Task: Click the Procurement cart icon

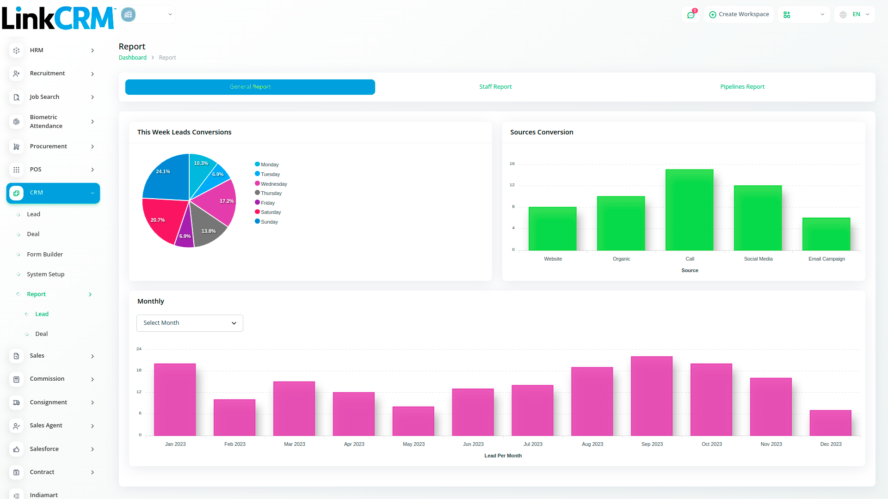Action: point(17,146)
